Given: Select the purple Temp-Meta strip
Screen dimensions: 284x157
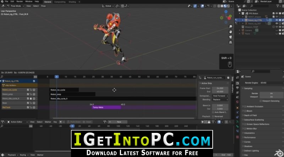Looking at the screenshot, I should 106,107.
